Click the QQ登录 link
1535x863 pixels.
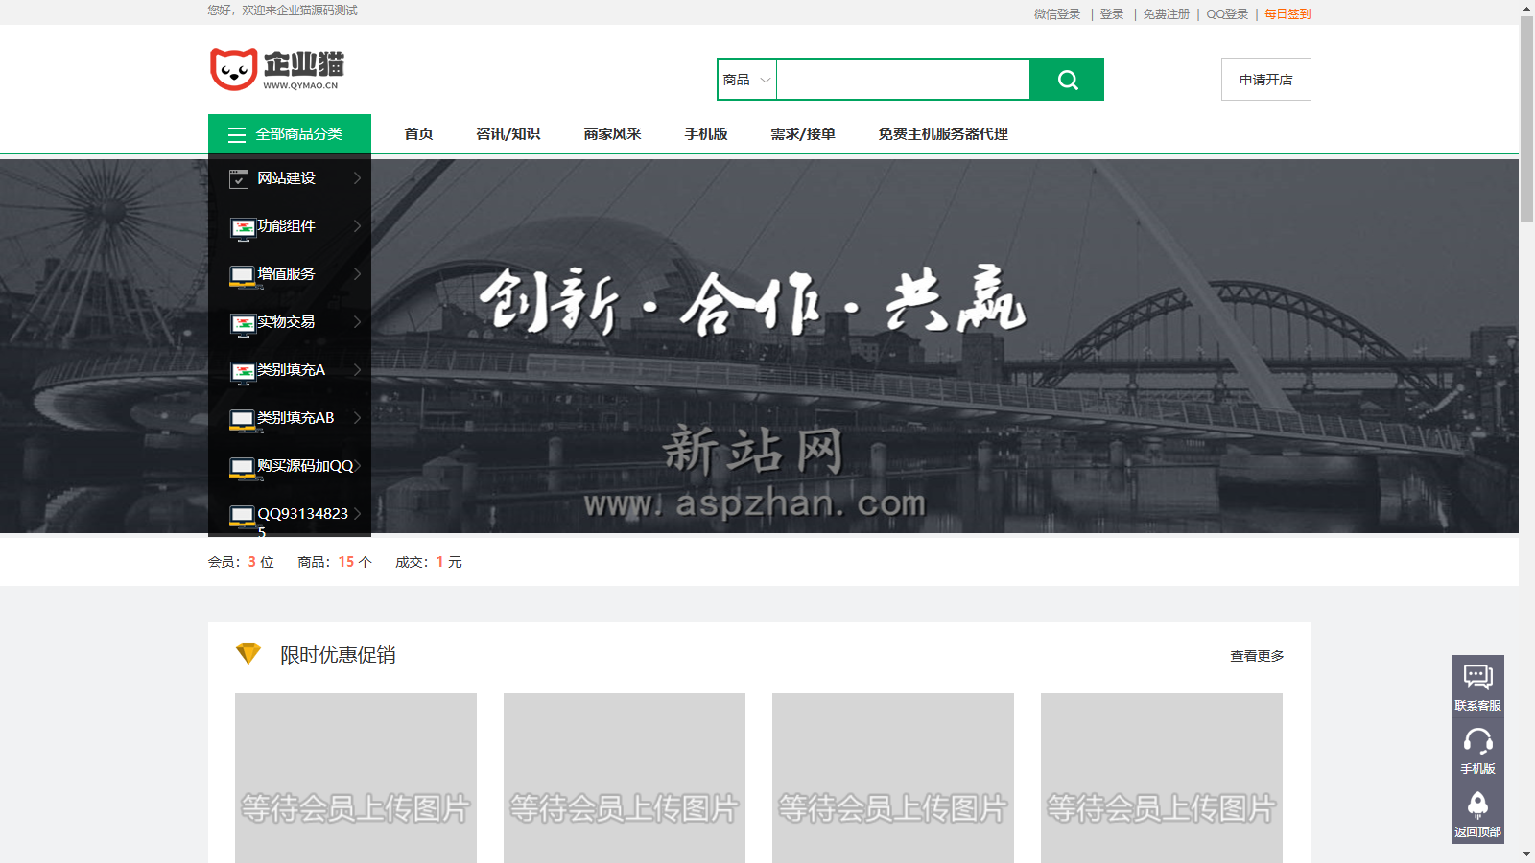coord(1227,14)
